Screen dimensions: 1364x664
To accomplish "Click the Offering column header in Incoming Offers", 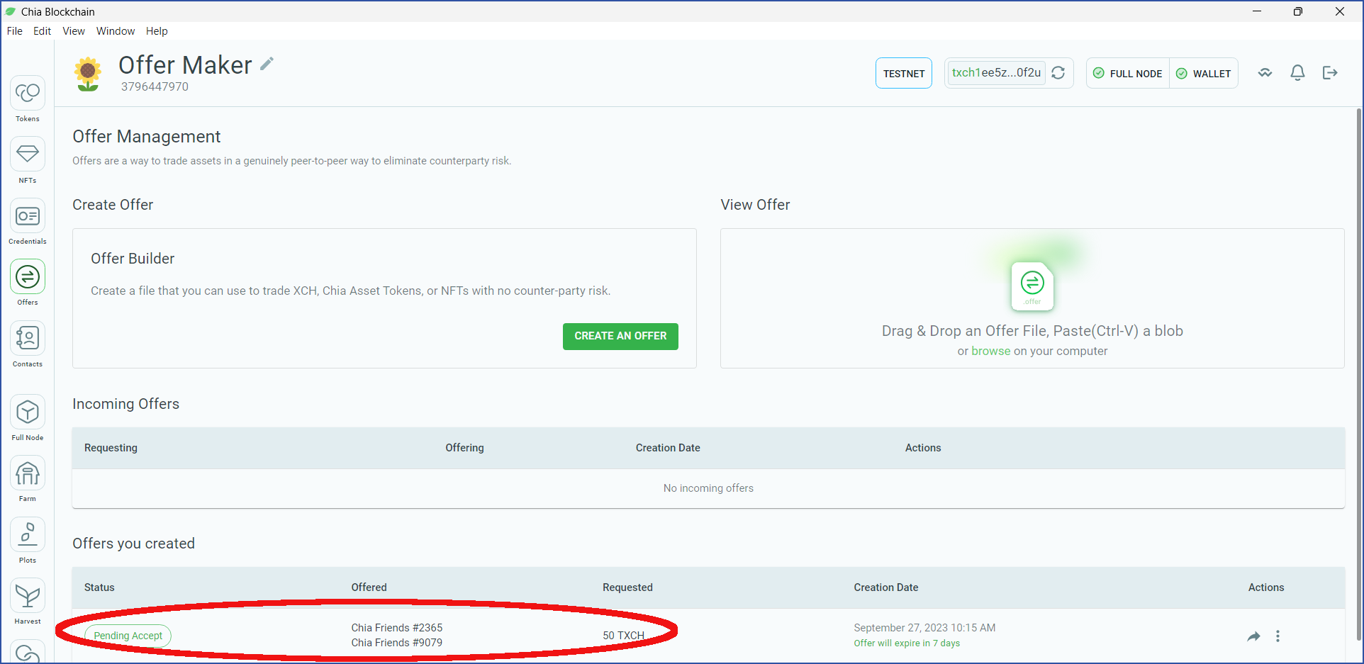I will tap(464, 448).
